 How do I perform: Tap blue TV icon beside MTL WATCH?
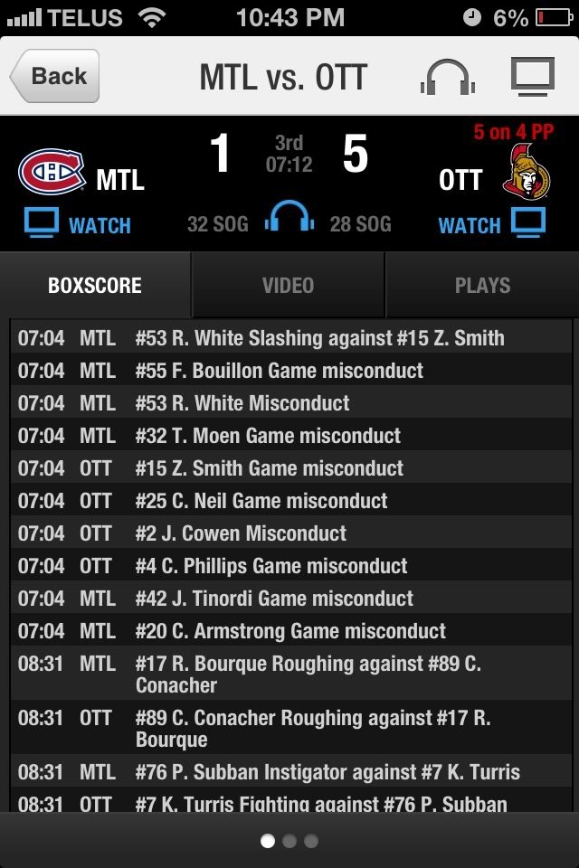point(42,222)
